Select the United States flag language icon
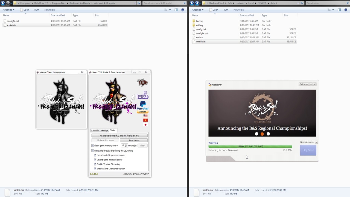Image resolution: width=350 pixels, height=197 pixels. coord(145,116)
